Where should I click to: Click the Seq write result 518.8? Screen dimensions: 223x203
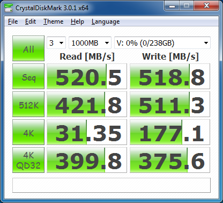(170, 76)
